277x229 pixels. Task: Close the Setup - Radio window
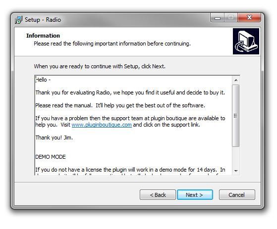pos(249,18)
